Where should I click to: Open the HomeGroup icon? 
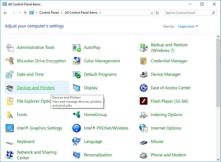pyautogui.click(x=77, y=115)
